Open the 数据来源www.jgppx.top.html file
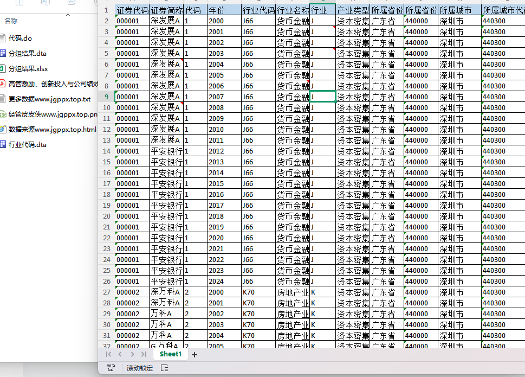This screenshot has width=525, height=377. click(x=52, y=129)
